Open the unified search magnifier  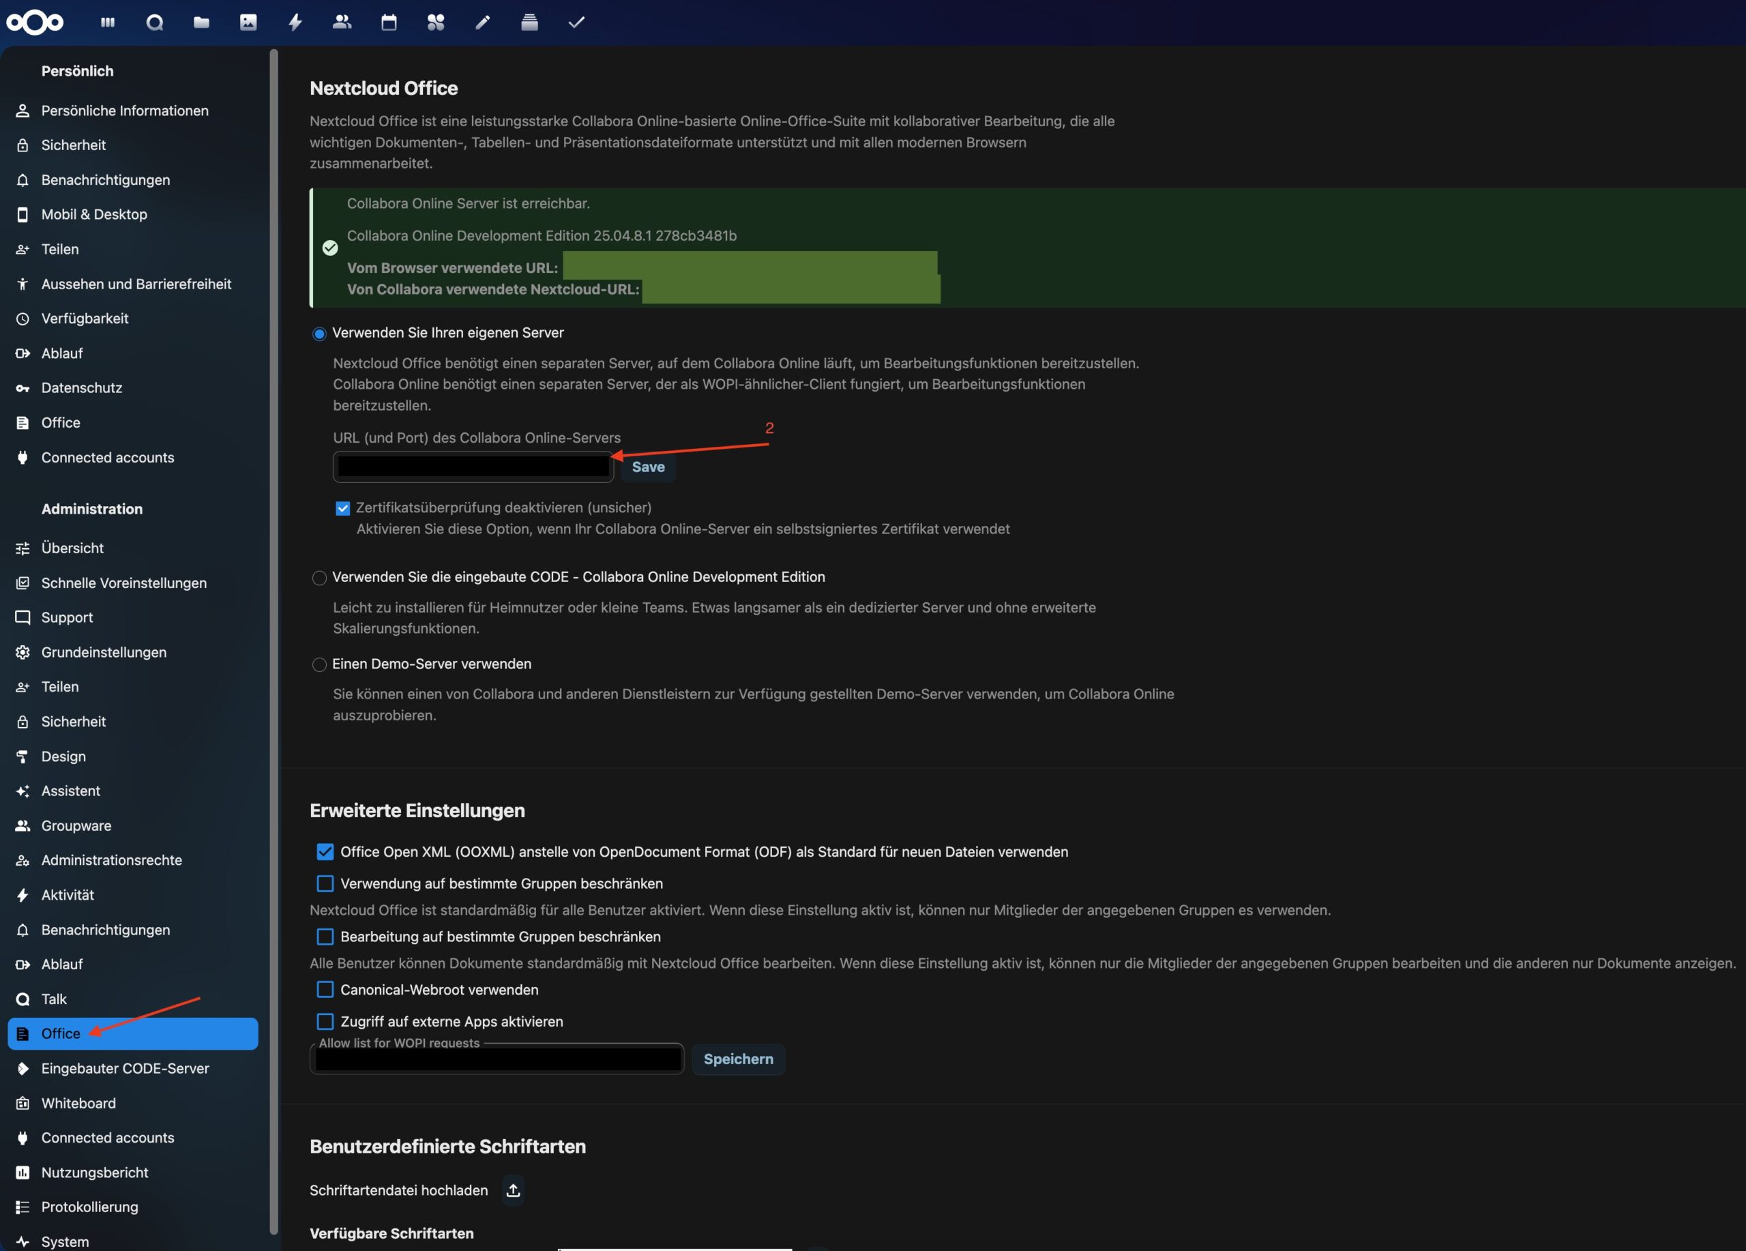click(x=154, y=23)
